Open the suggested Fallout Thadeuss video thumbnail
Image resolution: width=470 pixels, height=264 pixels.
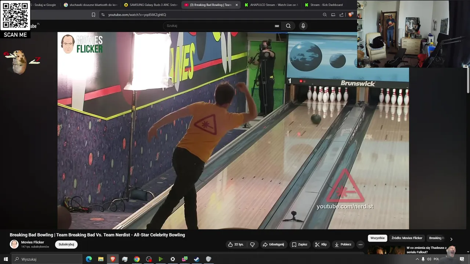pos(386,250)
